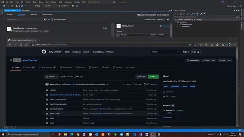Switch to the Updates tab in NuGet
The image size is (244, 137).
click(34, 14)
